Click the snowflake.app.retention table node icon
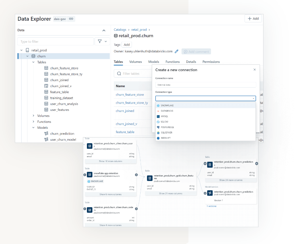The height and width of the screenshot is (244, 304). (90, 175)
